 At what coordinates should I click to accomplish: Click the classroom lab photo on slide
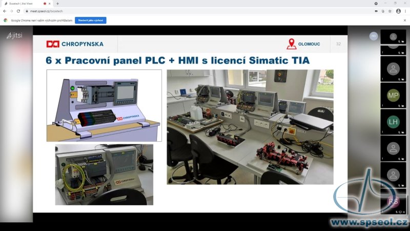(250, 127)
